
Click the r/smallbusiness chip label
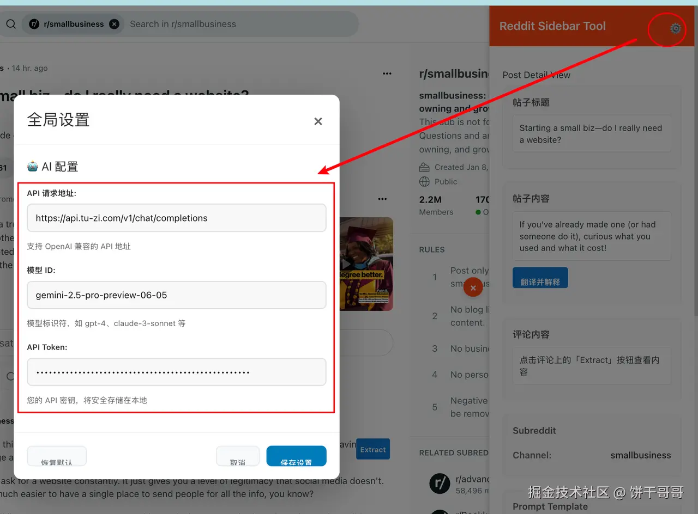[74, 24]
